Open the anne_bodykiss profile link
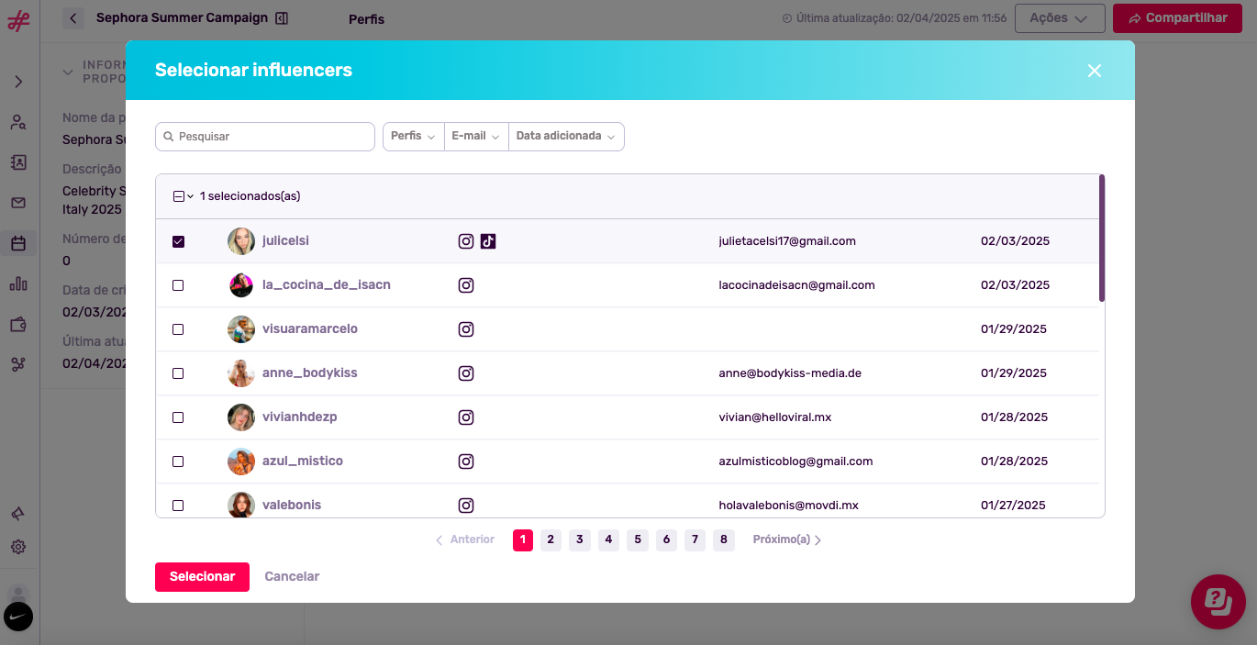Viewport: 1257px width, 645px height. [x=310, y=373]
